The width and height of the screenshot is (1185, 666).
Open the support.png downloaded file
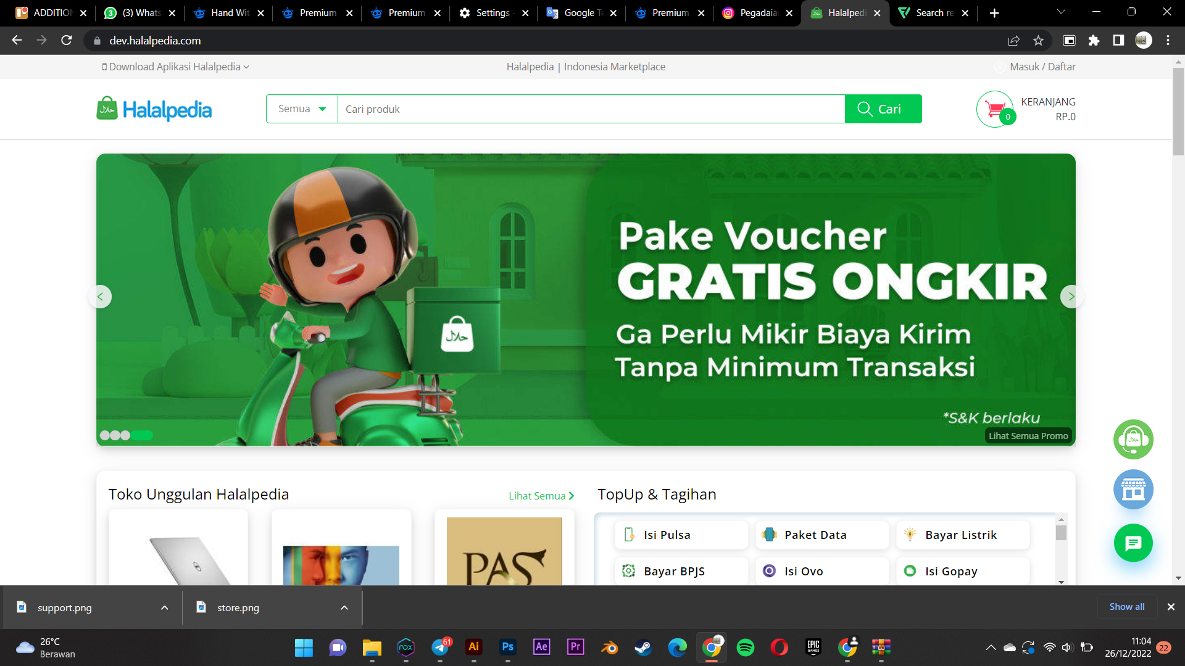coord(65,607)
